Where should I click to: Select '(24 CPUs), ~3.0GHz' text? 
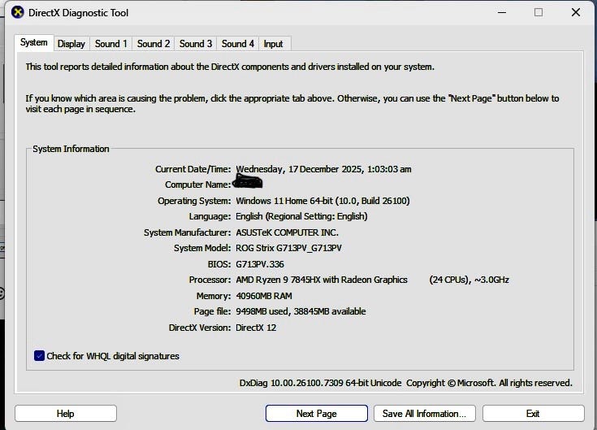click(x=469, y=280)
